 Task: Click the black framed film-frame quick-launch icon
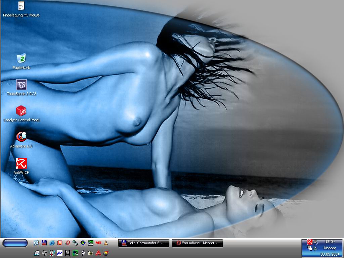point(68,253)
